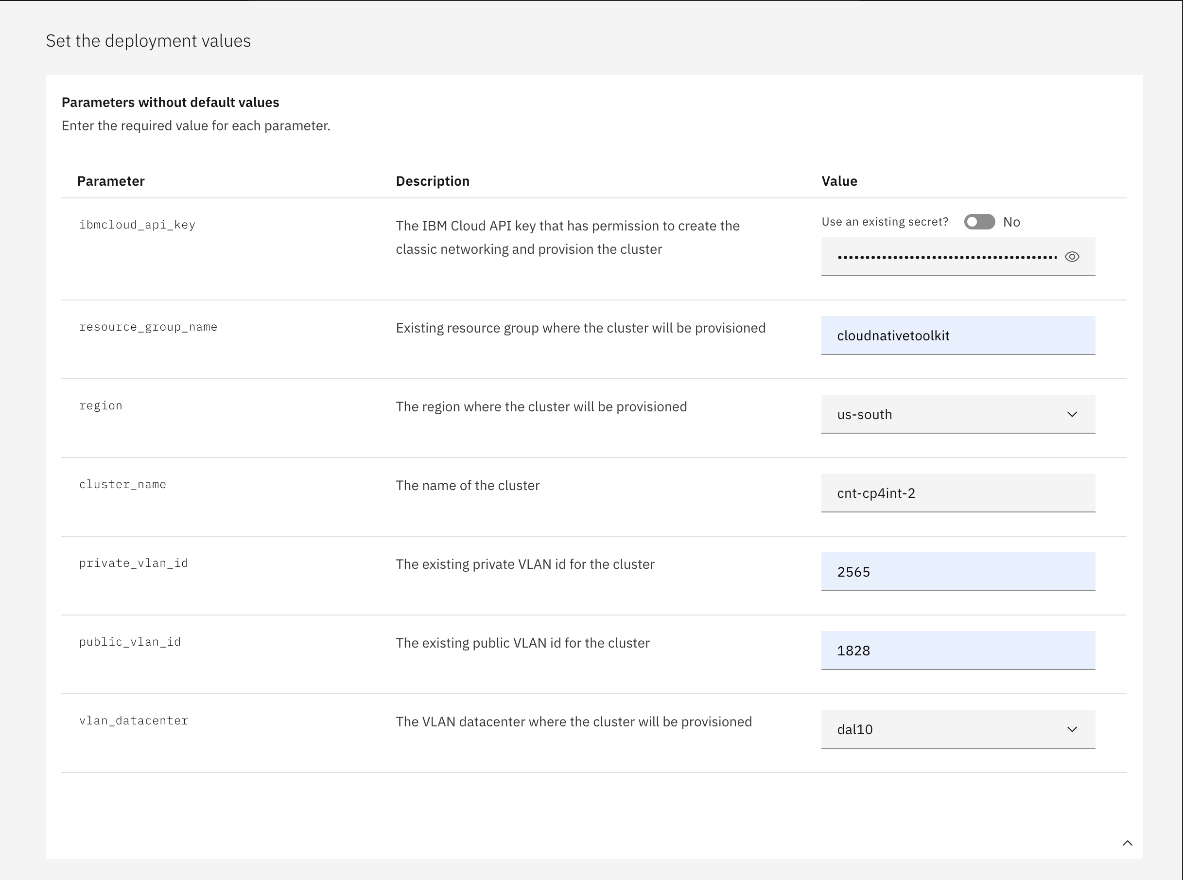Click 'The name of the cluster' description
Screen dimensions: 1183x880
tap(468, 485)
